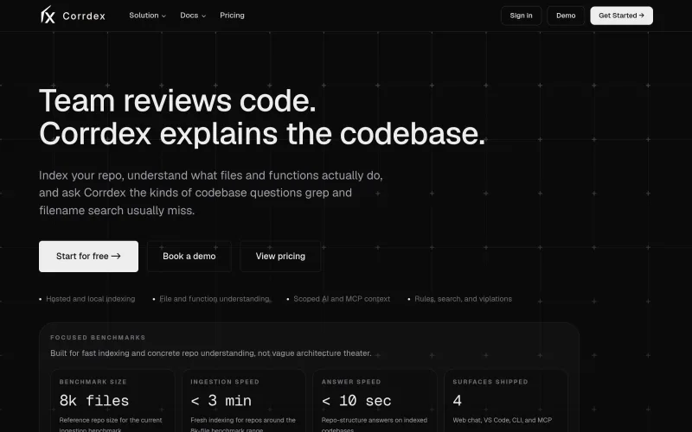Book a demo from hero section

pyautogui.click(x=189, y=256)
